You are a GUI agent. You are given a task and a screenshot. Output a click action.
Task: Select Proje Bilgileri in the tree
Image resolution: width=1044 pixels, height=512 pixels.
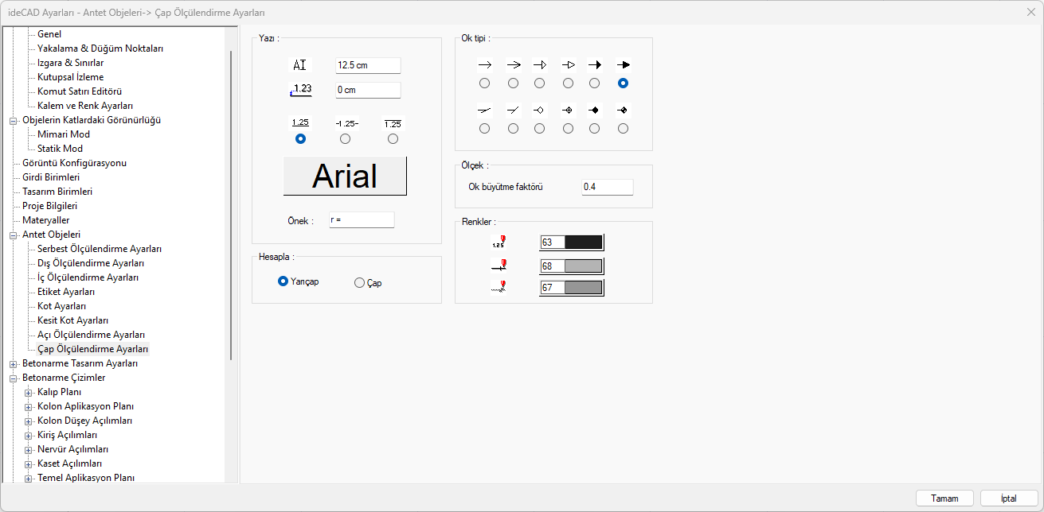49,206
